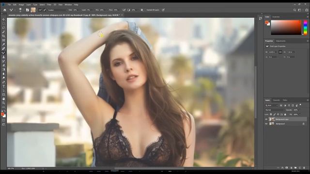This screenshot has width=310, height=174.
Task: Open the Filter menu
Action: click(x=49, y=4)
